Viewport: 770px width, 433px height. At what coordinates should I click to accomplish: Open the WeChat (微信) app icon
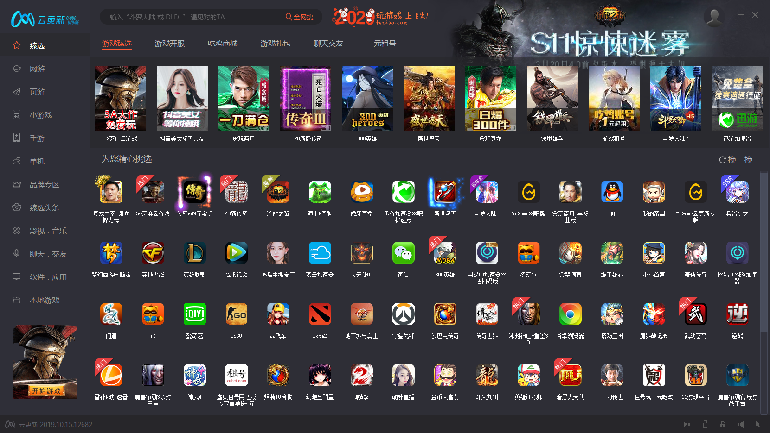click(403, 253)
